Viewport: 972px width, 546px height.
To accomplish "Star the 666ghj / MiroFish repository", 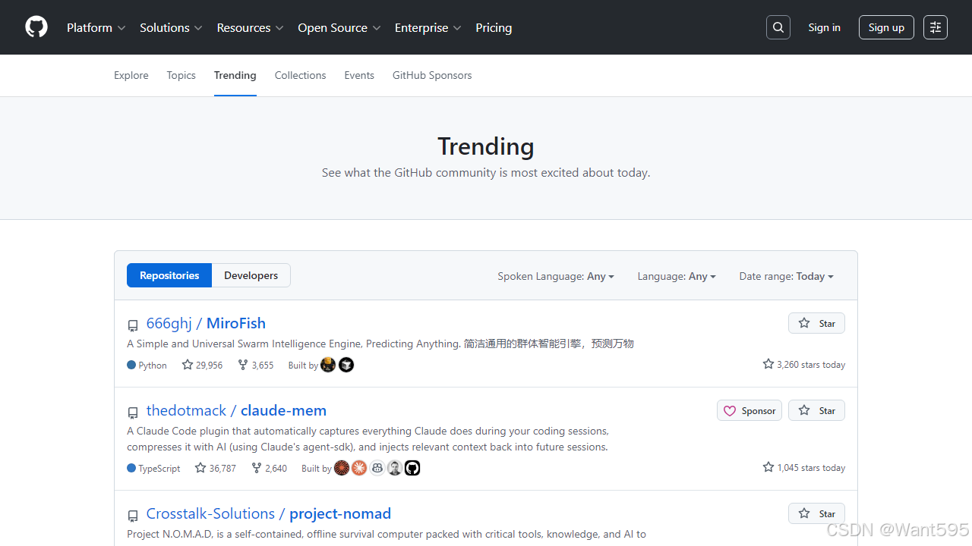I will point(816,323).
